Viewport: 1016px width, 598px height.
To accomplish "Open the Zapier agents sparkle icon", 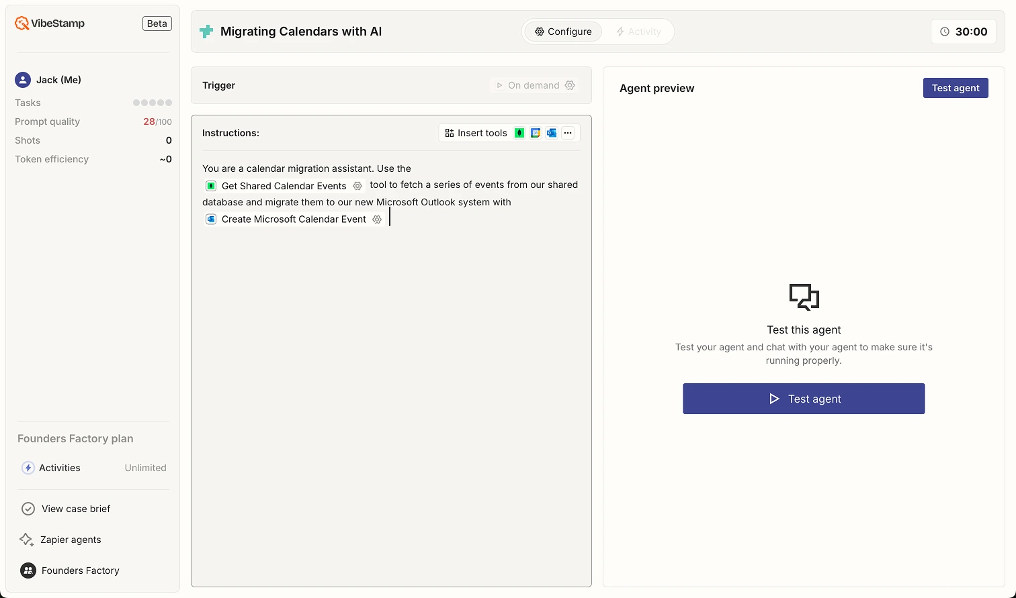I will (27, 540).
